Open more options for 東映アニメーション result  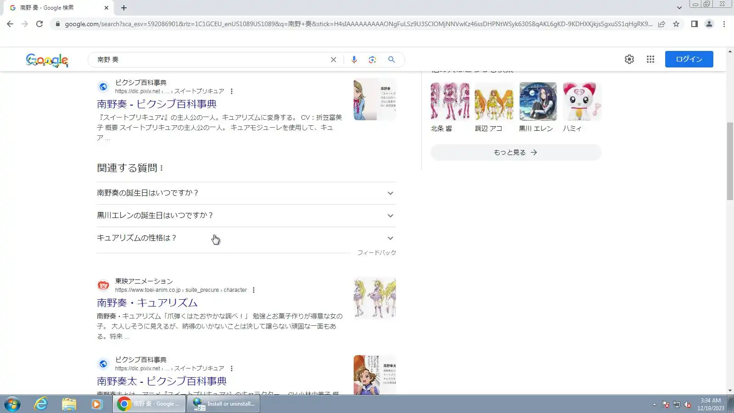point(254,290)
